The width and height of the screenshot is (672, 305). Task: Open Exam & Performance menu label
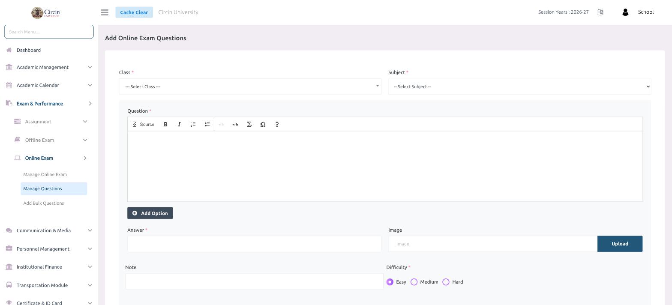pyautogui.click(x=40, y=104)
